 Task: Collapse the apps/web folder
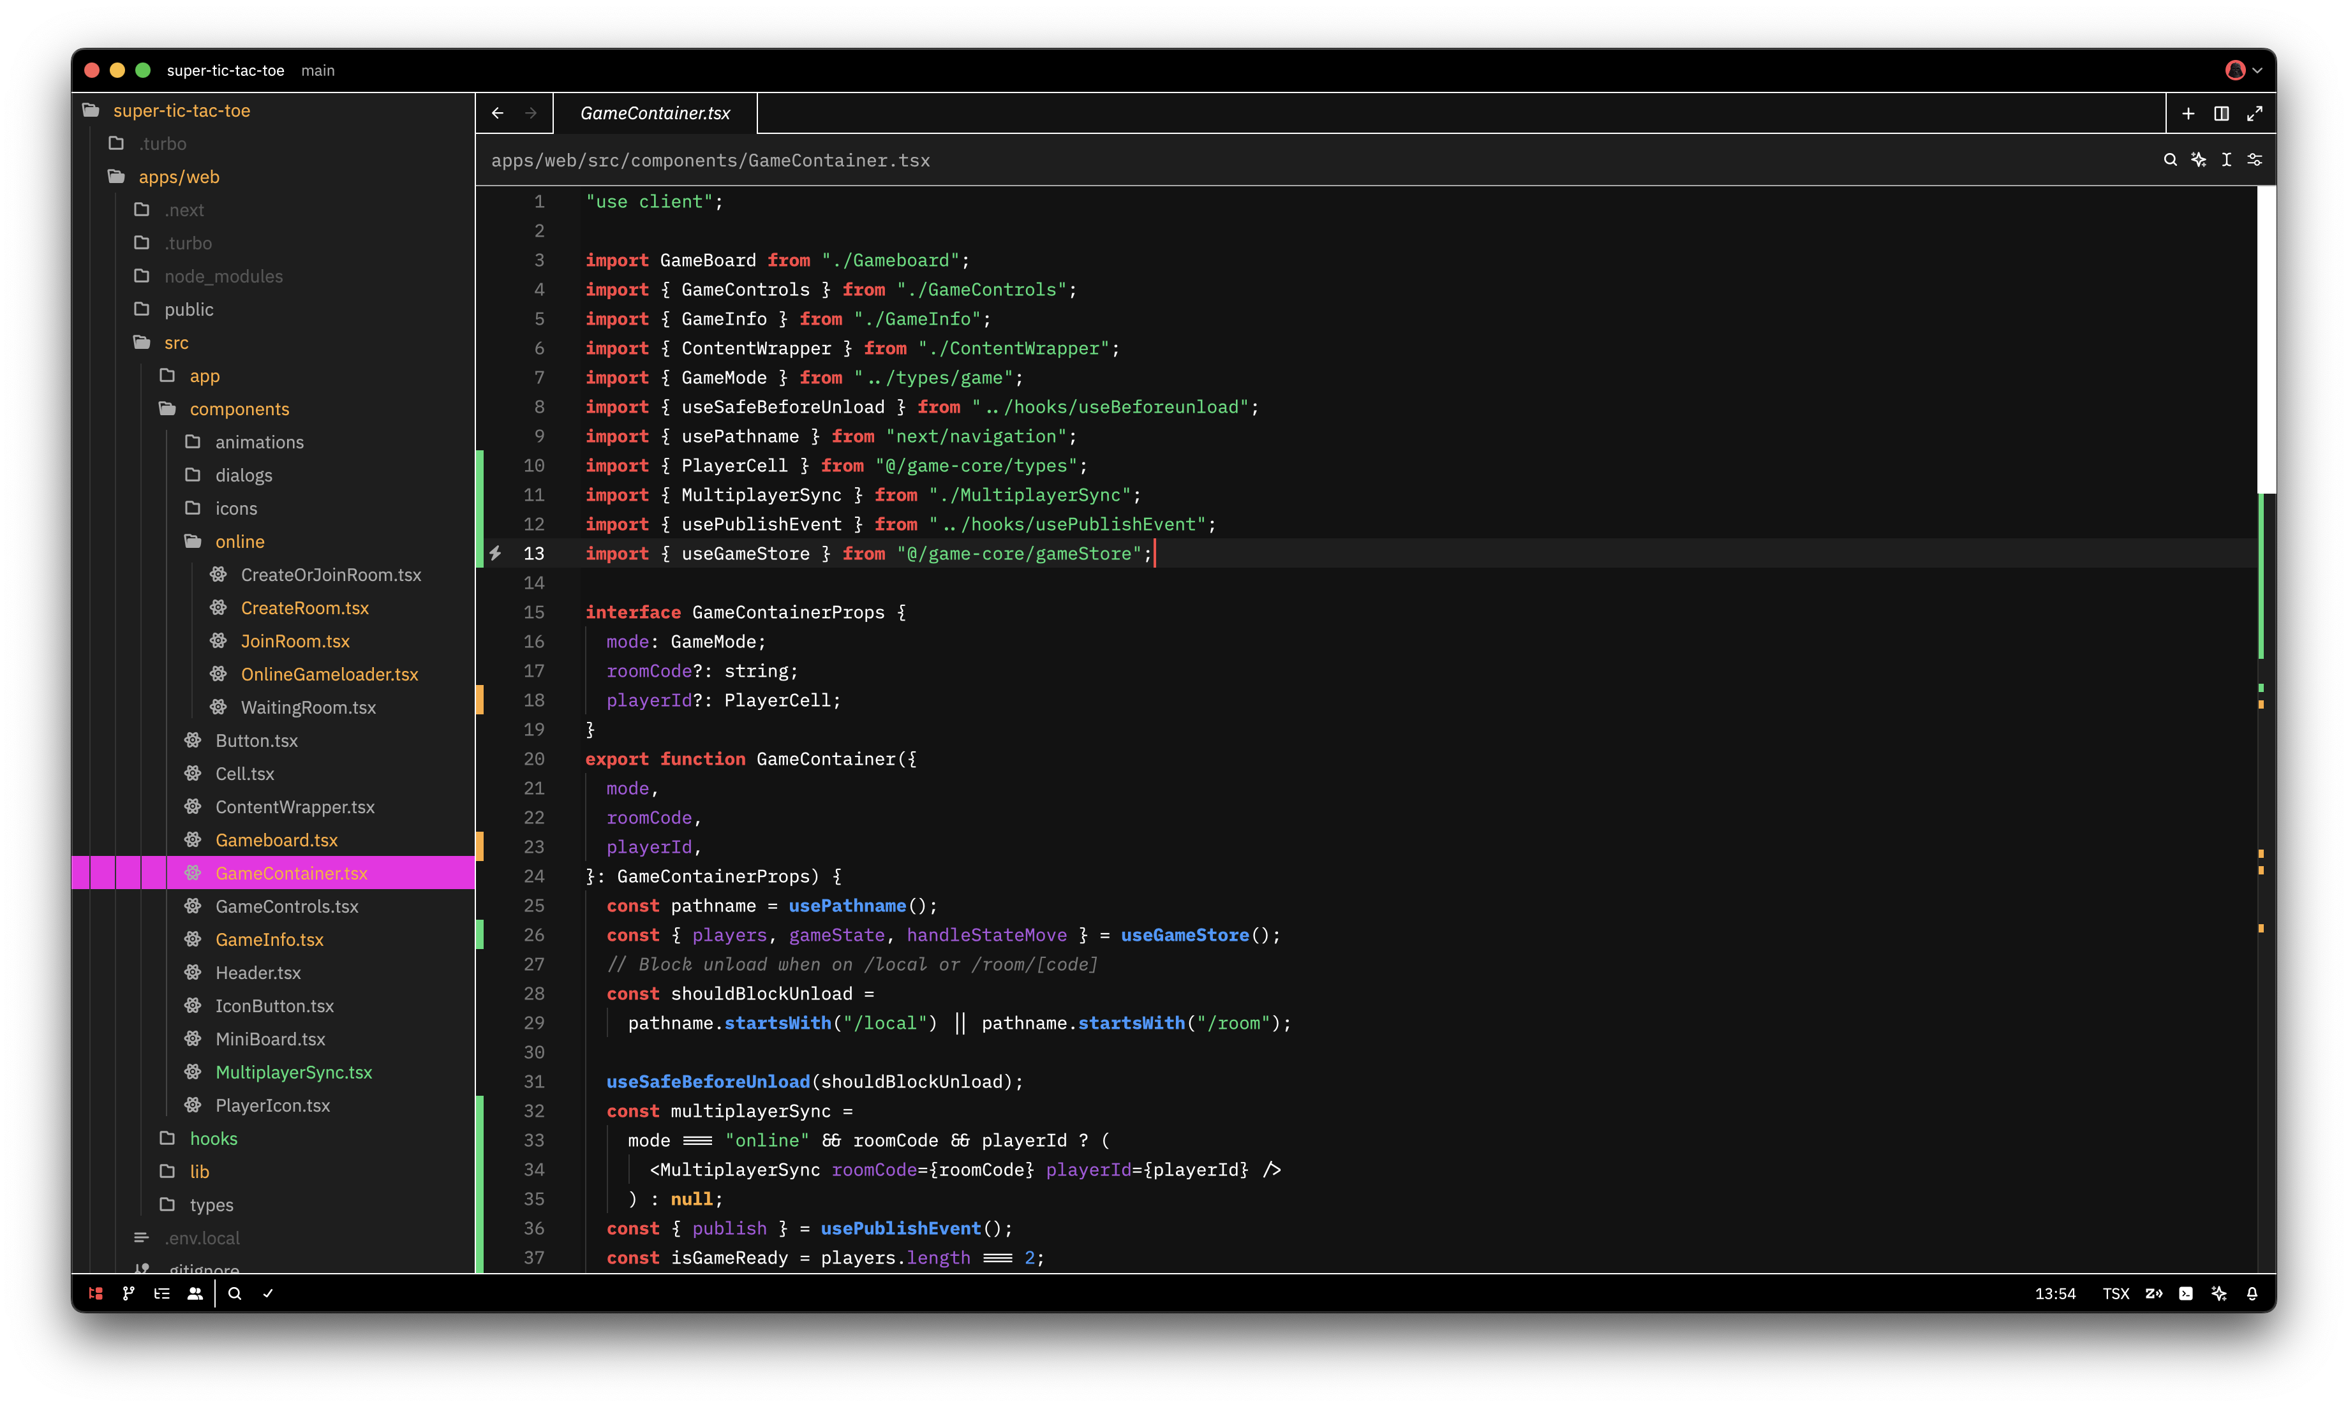pyautogui.click(x=274, y=176)
